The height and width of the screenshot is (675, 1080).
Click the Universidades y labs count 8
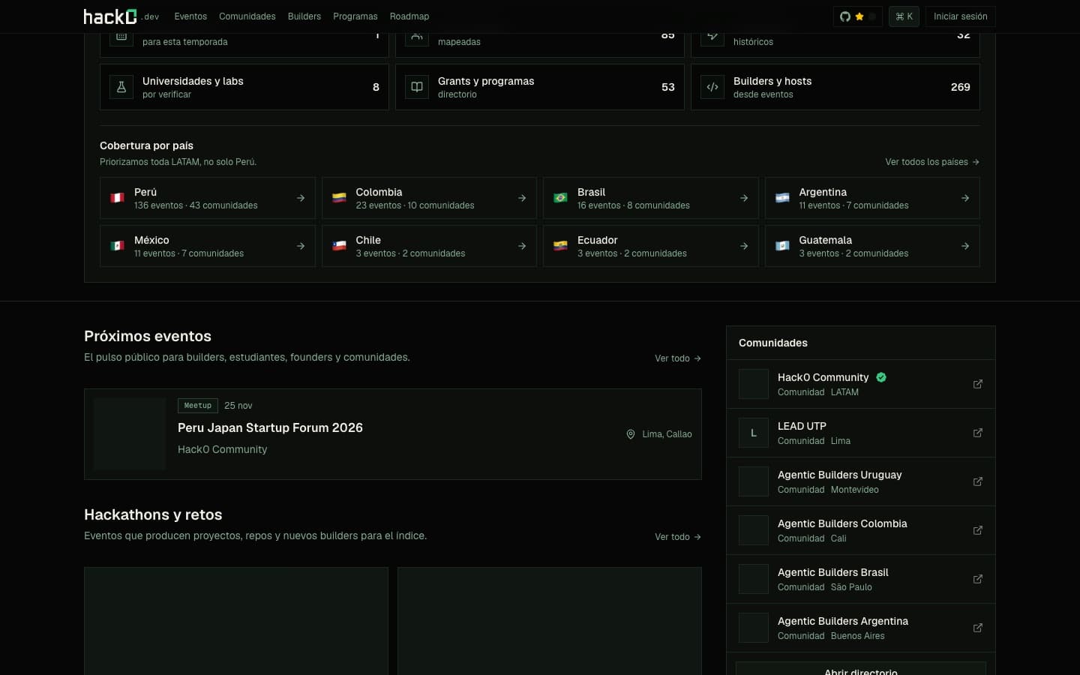[x=376, y=87]
